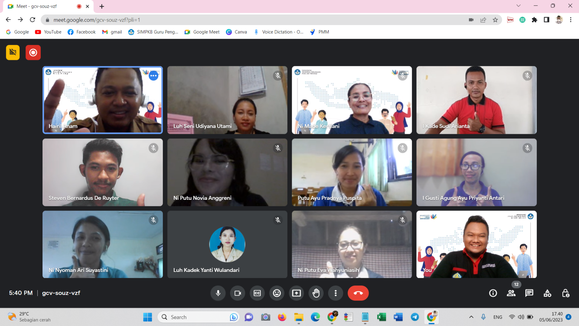Viewport: 579px width, 326px height.
Task: Open the Activities panel
Action: tap(547, 293)
